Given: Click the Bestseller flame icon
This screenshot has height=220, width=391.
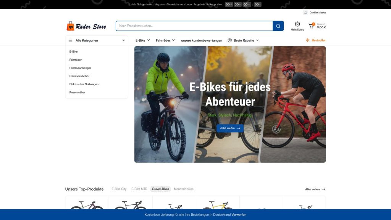Looking at the screenshot, I should click(x=307, y=40).
